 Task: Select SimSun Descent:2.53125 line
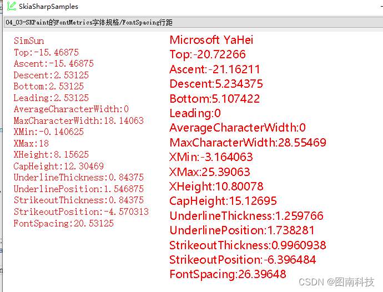[51, 75]
